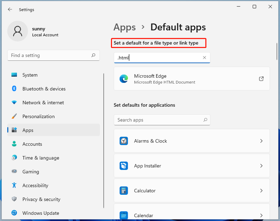The width and height of the screenshot is (280, 221).
Task: Expand the Alarms & Clock chevron
Action: coord(261,141)
